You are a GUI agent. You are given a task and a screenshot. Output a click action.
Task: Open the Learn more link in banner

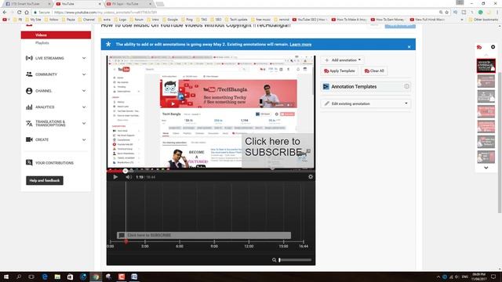(300, 45)
